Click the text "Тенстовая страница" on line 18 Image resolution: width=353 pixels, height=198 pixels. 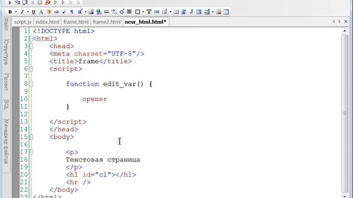[103, 159]
